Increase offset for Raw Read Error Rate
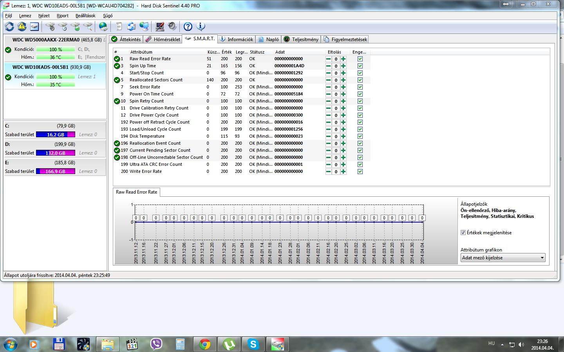The image size is (564, 352). click(343, 59)
